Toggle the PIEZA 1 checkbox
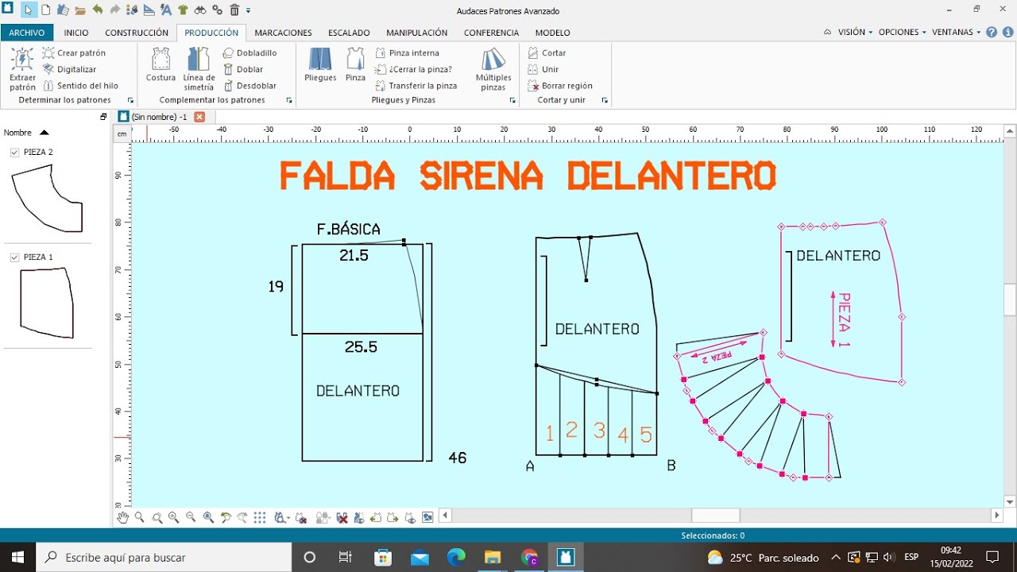1017x572 pixels. tap(14, 257)
